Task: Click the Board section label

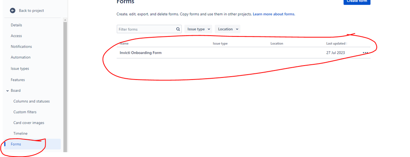Action: [16, 91]
